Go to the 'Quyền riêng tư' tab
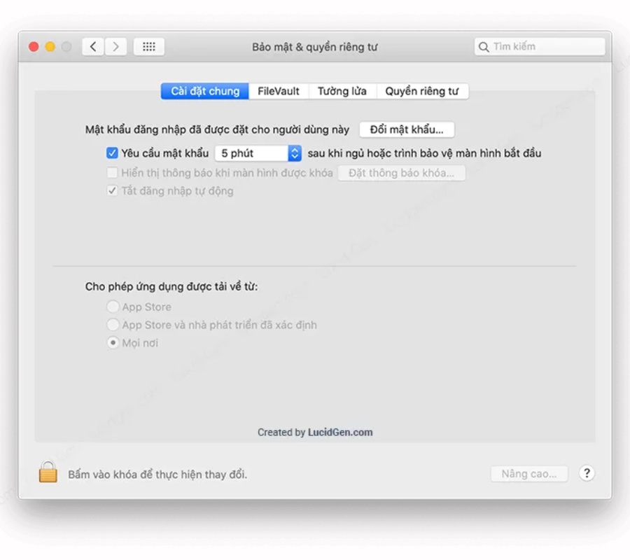 (422, 91)
